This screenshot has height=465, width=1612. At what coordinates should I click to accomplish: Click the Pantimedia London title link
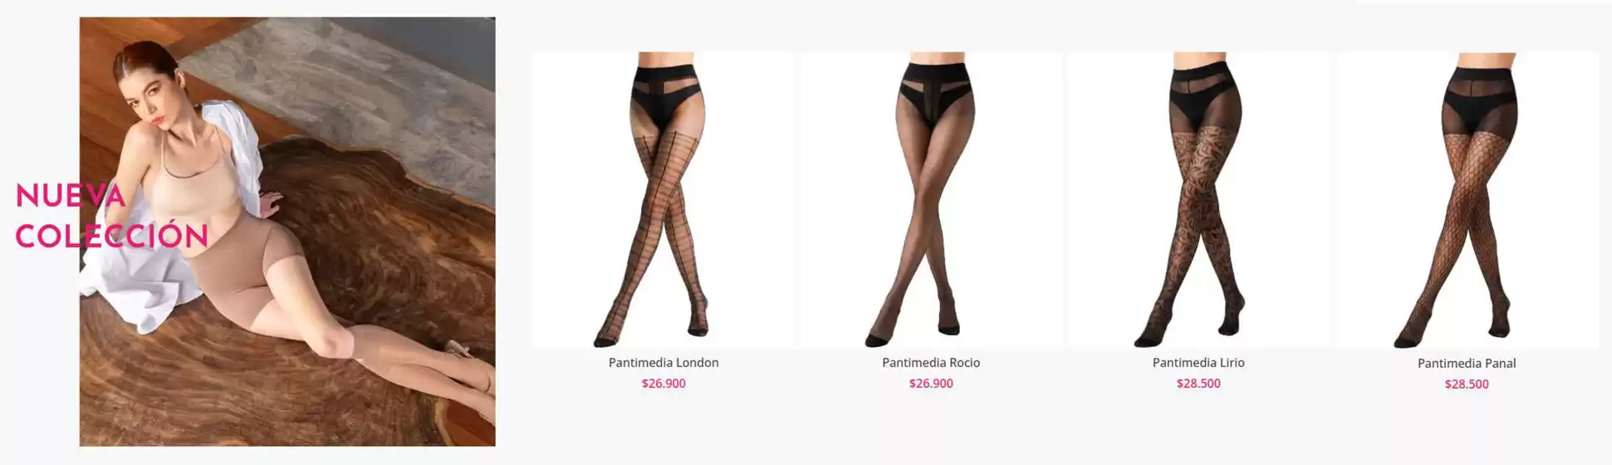pyautogui.click(x=664, y=363)
